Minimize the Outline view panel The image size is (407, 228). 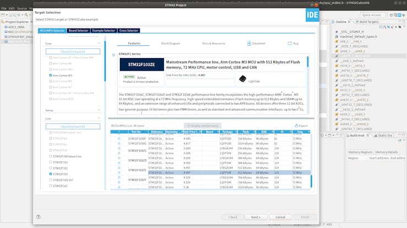coord(400,21)
